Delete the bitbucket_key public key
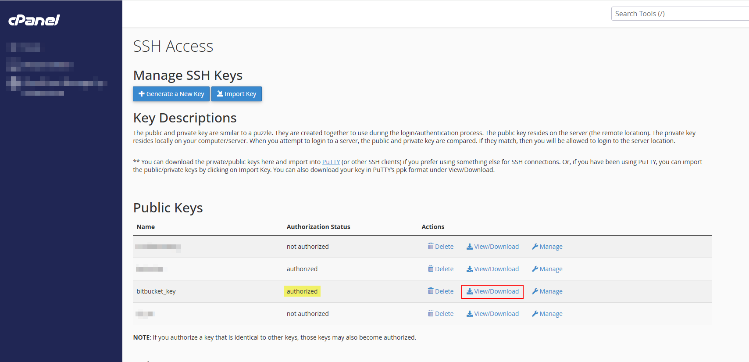The image size is (749, 362). tap(441, 291)
